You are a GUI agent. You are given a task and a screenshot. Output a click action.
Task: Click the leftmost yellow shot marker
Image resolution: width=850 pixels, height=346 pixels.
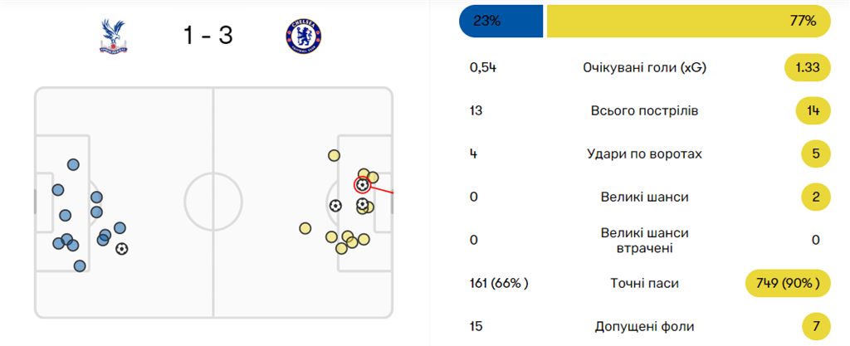(x=305, y=228)
